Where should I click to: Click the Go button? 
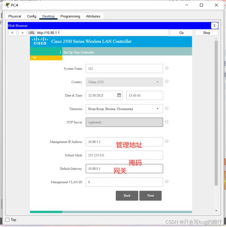click(x=181, y=33)
